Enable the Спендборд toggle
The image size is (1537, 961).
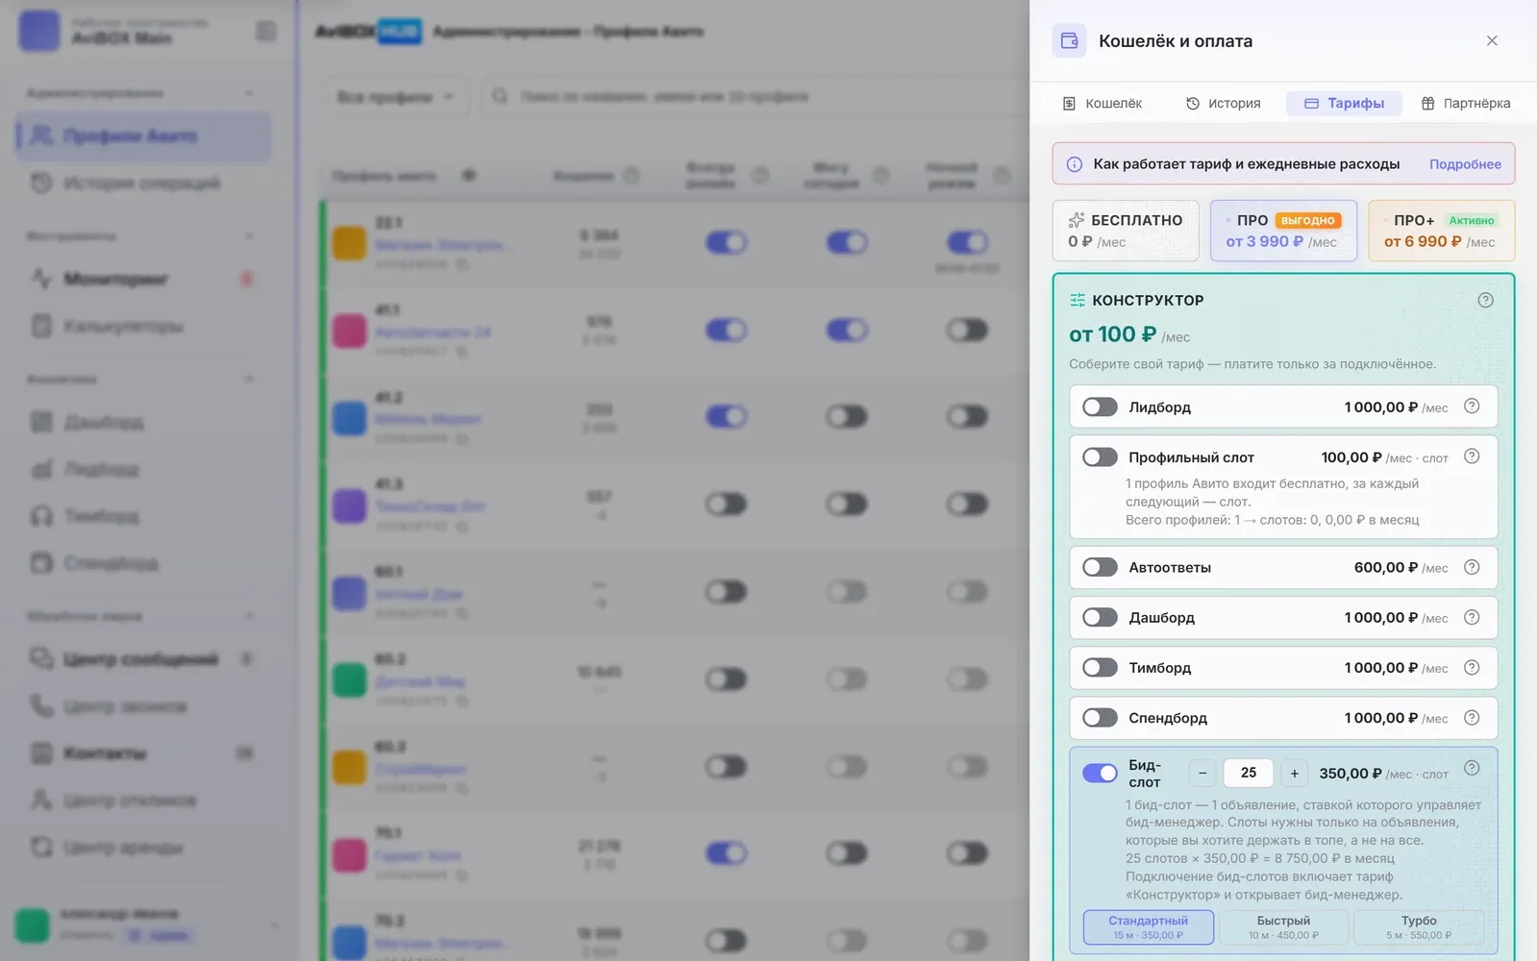click(1100, 718)
